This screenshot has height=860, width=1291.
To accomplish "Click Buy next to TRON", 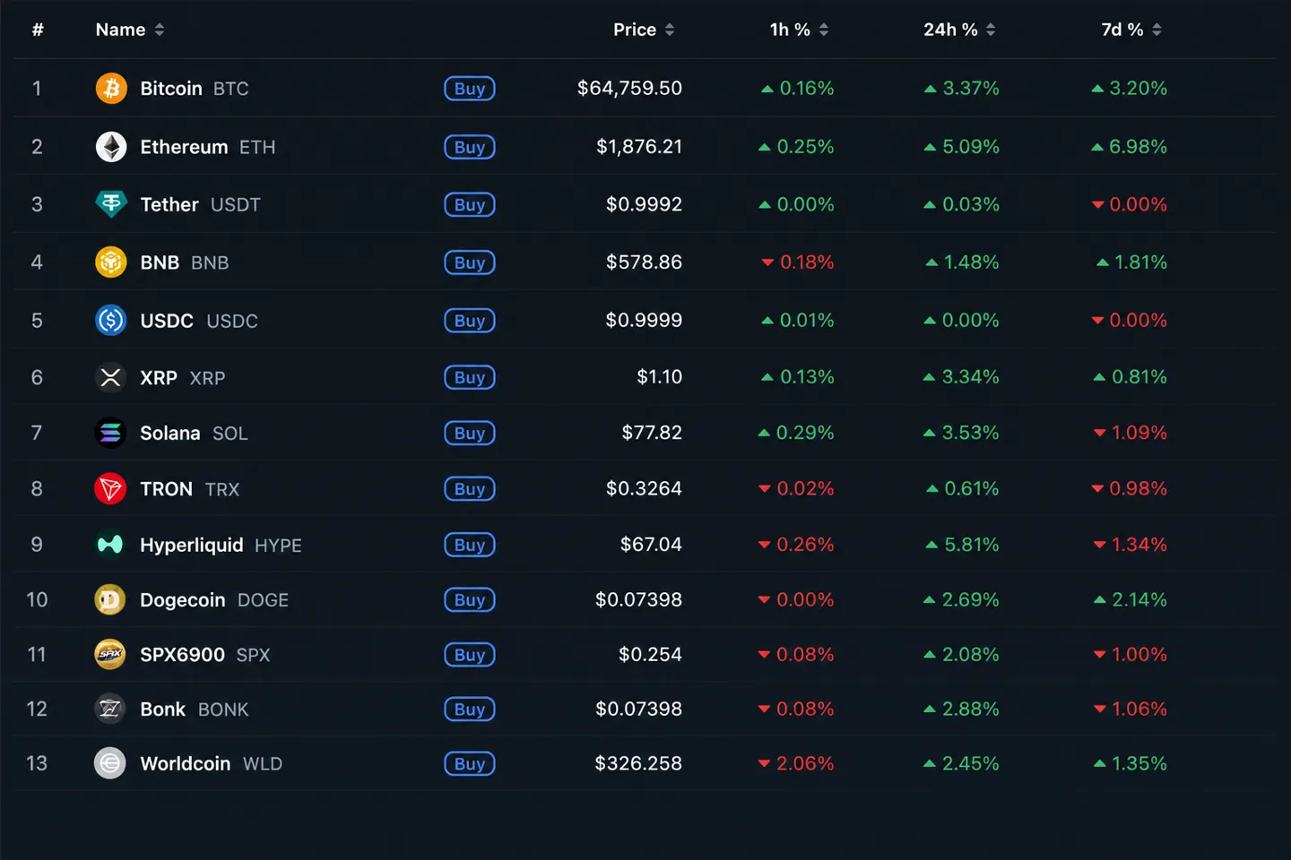I will click(470, 489).
